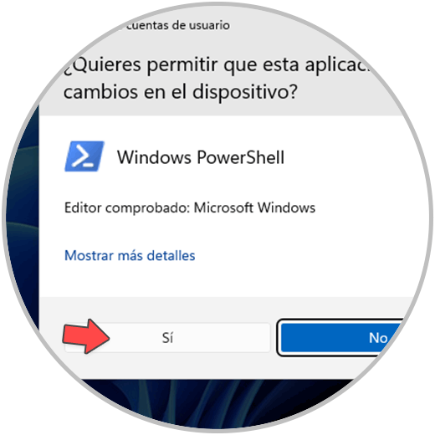The width and height of the screenshot is (435, 435).
Task: Expand details via Mostrar más detalles
Action: [x=130, y=255]
